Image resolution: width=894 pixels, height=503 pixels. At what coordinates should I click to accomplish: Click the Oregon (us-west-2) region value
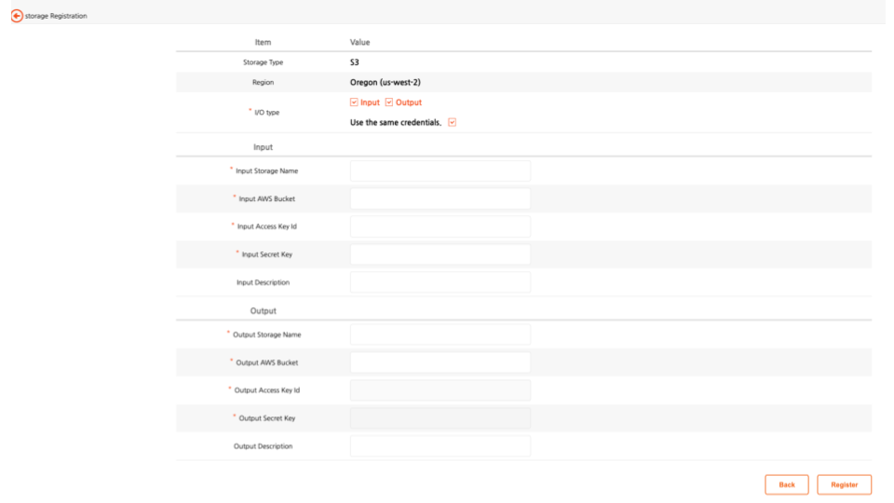pyautogui.click(x=385, y=82)
